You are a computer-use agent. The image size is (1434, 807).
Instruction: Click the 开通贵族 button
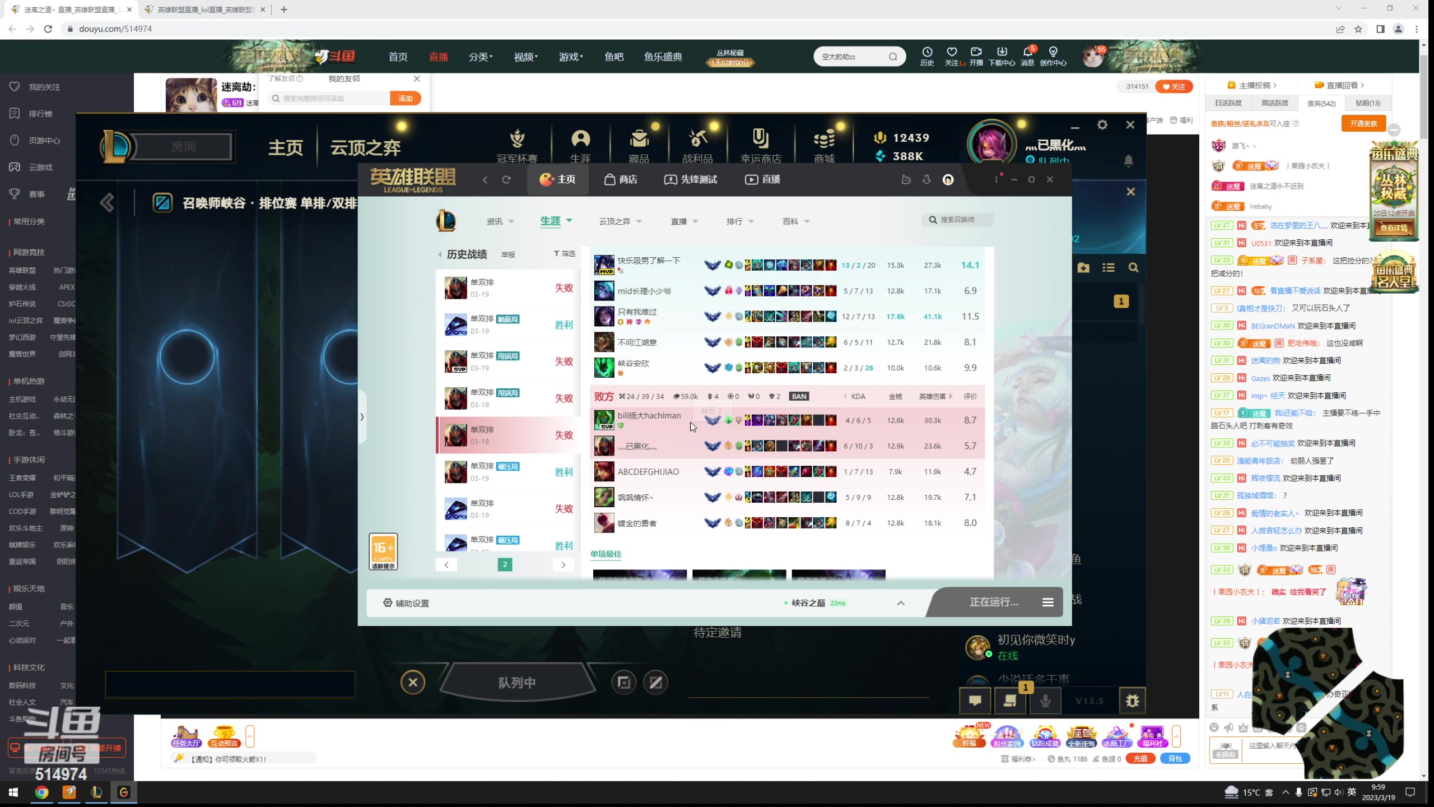click(1363, 123)
